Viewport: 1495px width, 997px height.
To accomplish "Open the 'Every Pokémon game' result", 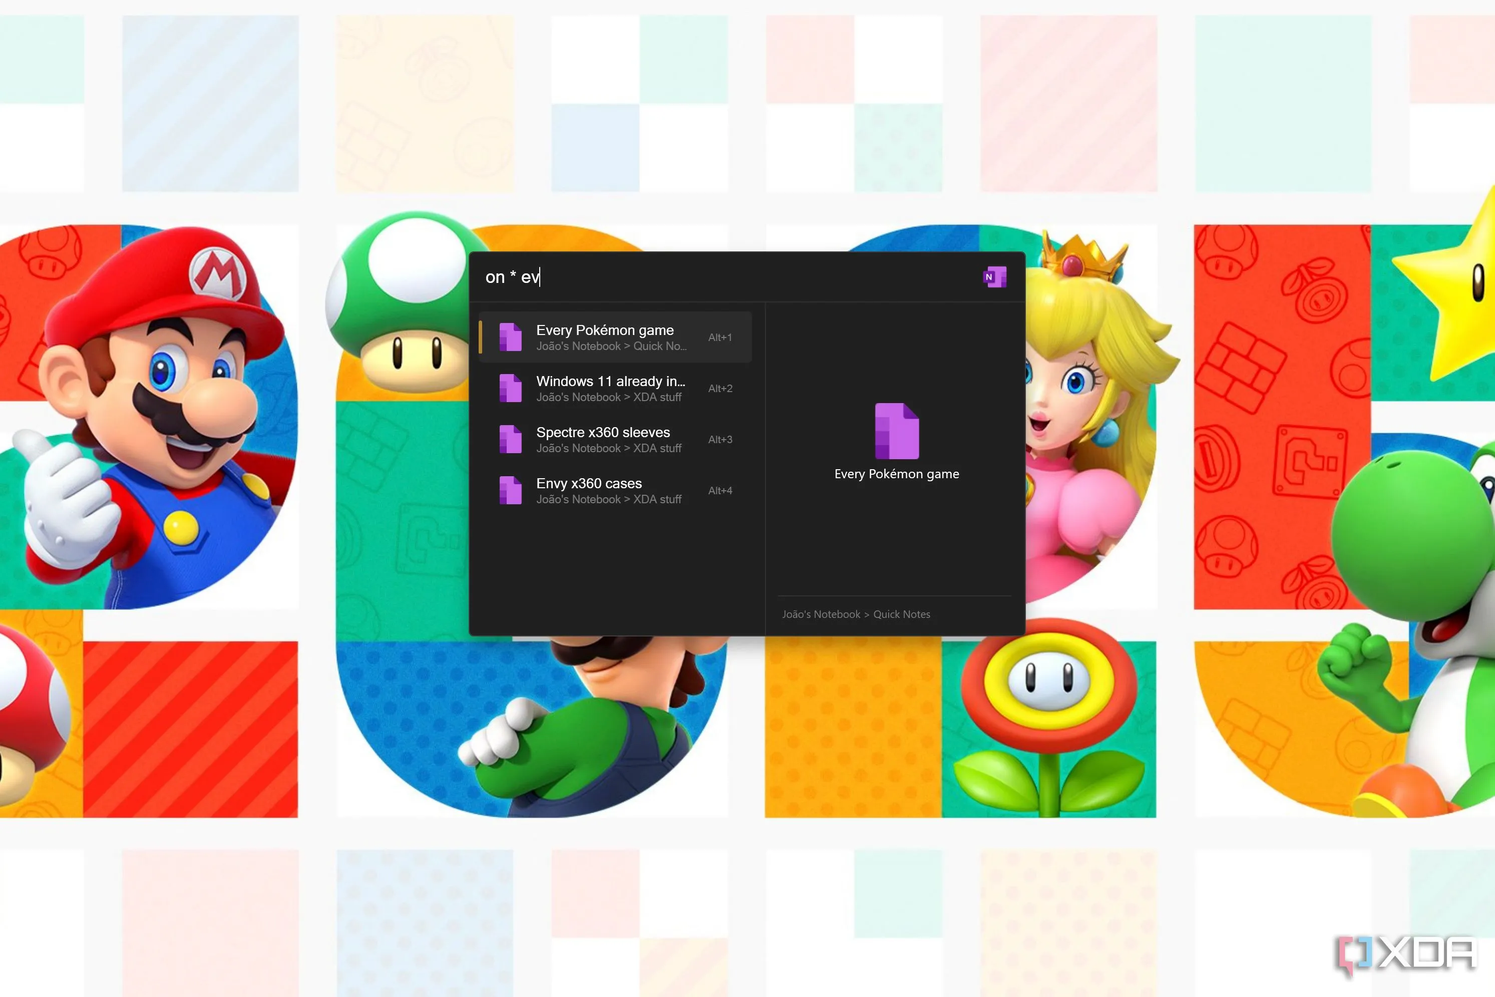I will pos(615,337).
